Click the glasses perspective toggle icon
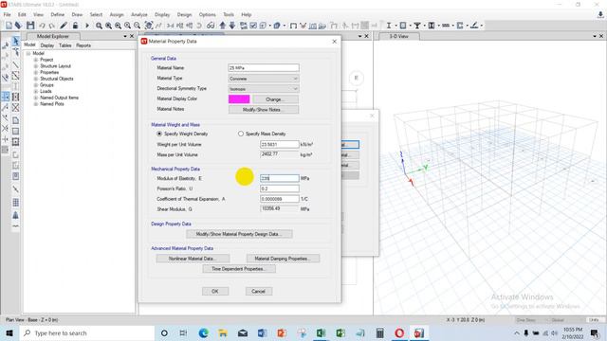The image size is (607, 341). point(211,26)
